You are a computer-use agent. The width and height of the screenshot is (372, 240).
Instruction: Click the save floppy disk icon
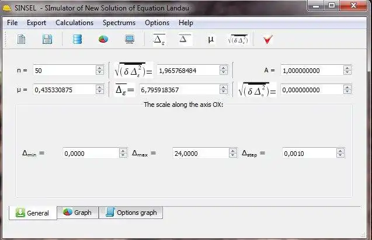(47, 39)
